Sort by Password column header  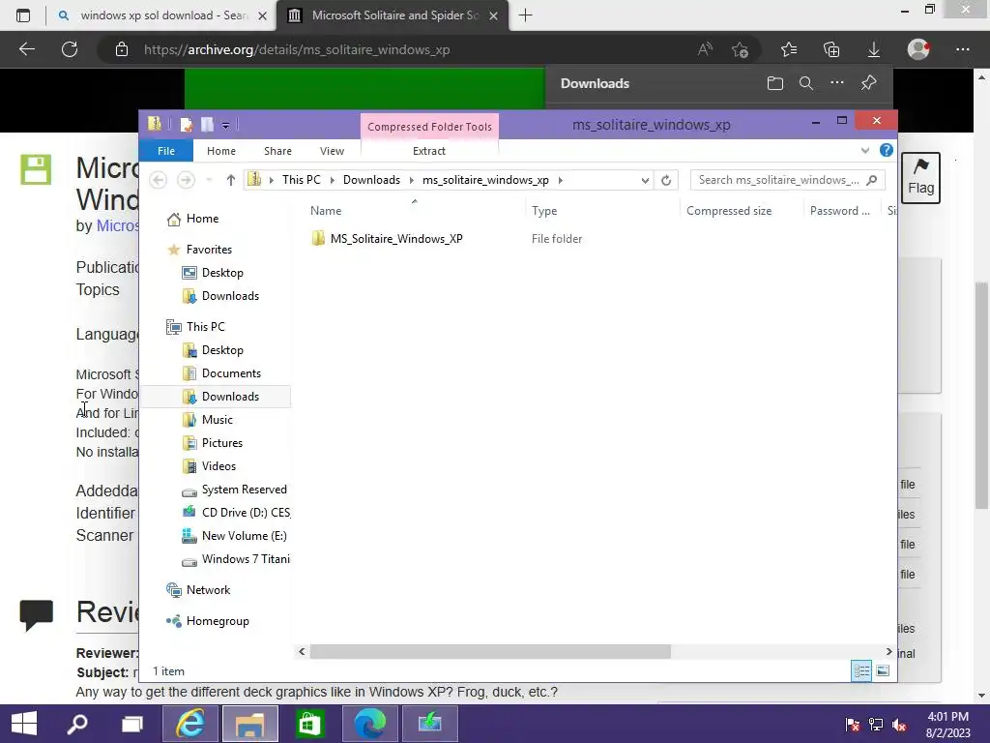click(842, 210)
